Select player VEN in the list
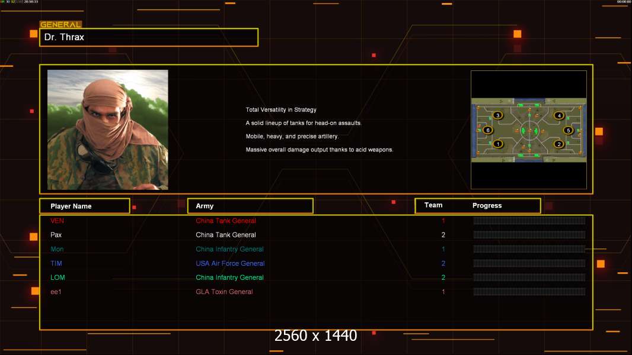 click(58, 221)
